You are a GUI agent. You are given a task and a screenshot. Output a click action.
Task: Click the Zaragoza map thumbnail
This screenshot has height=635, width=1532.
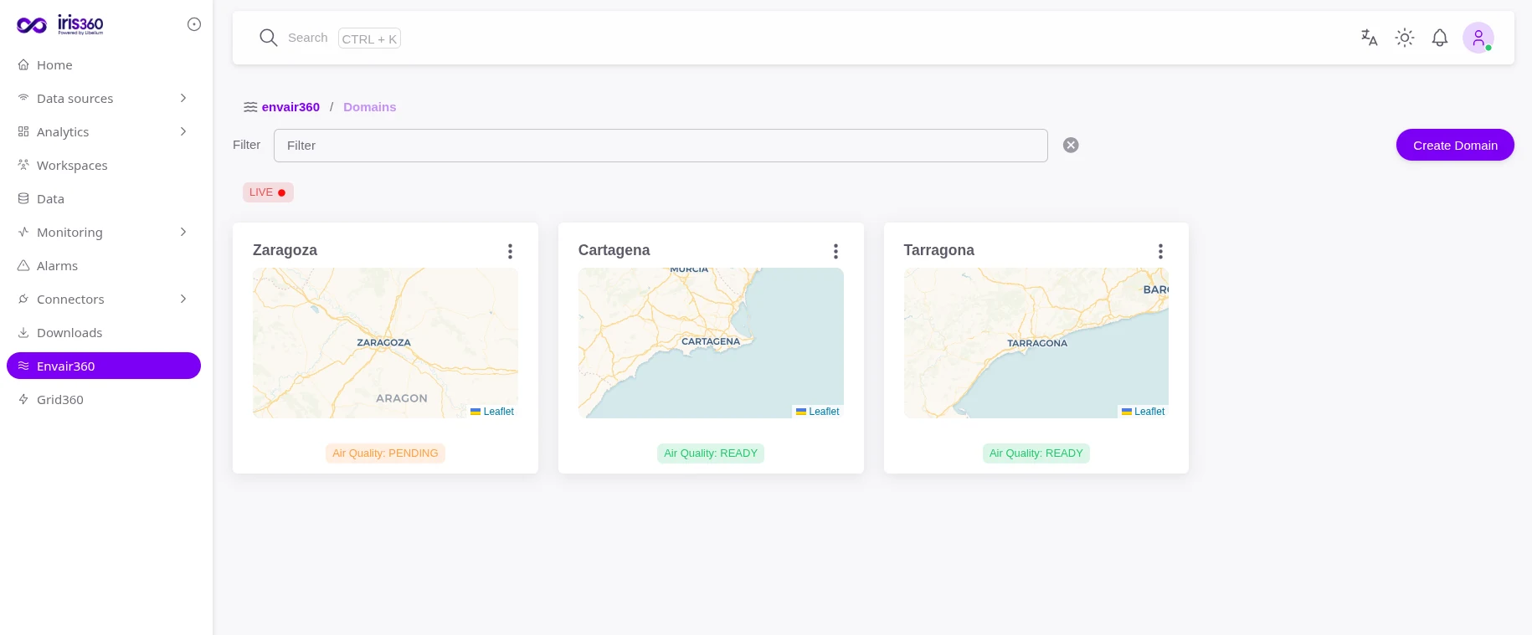click(x=385, y=343)
